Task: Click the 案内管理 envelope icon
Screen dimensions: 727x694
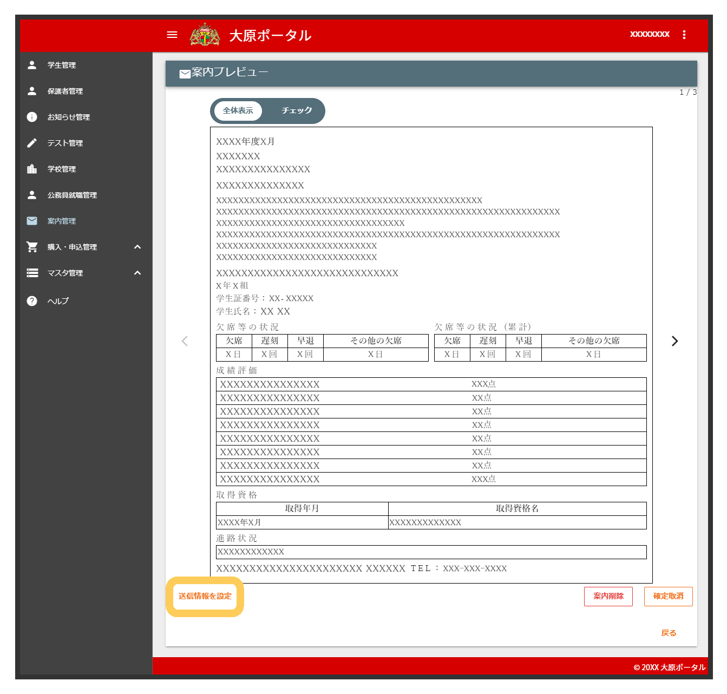Action: (32, 221)
